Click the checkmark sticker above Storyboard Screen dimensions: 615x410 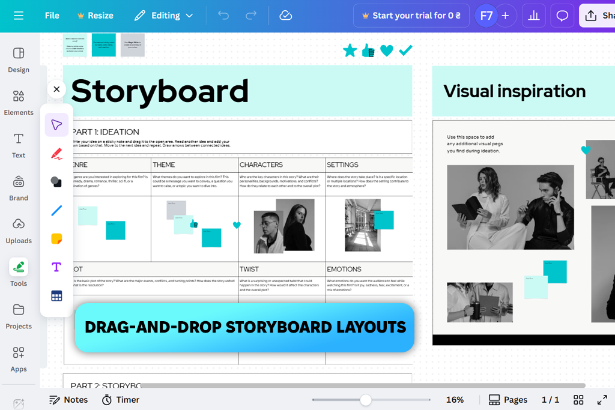click(x=405, y=50)
